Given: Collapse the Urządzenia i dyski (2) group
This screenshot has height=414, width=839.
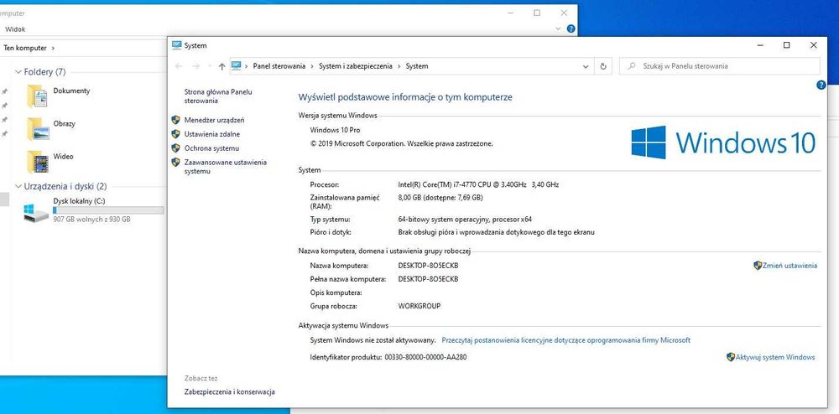Looking at the screenshot, I should [x=18, y=186].
